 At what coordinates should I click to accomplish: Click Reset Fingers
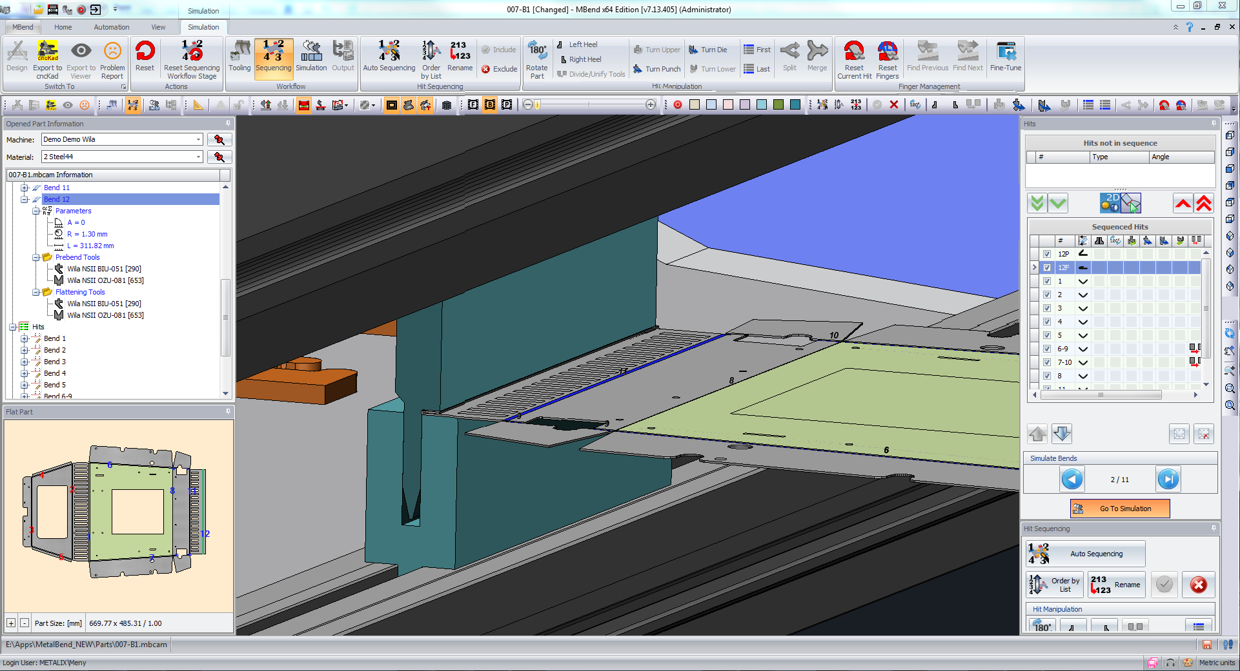click(x=888, y=59)
